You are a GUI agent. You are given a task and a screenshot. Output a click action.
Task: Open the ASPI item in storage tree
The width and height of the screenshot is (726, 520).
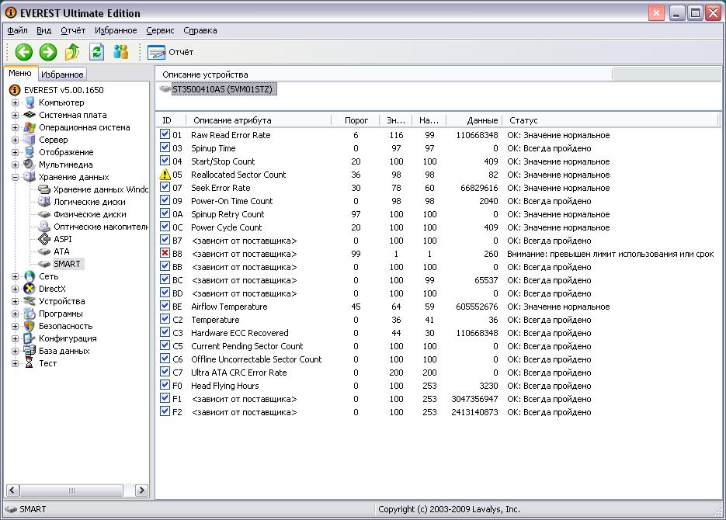click(x=62, y=239)
